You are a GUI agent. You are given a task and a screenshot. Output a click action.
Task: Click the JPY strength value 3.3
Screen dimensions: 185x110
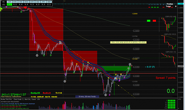point(43,4)
